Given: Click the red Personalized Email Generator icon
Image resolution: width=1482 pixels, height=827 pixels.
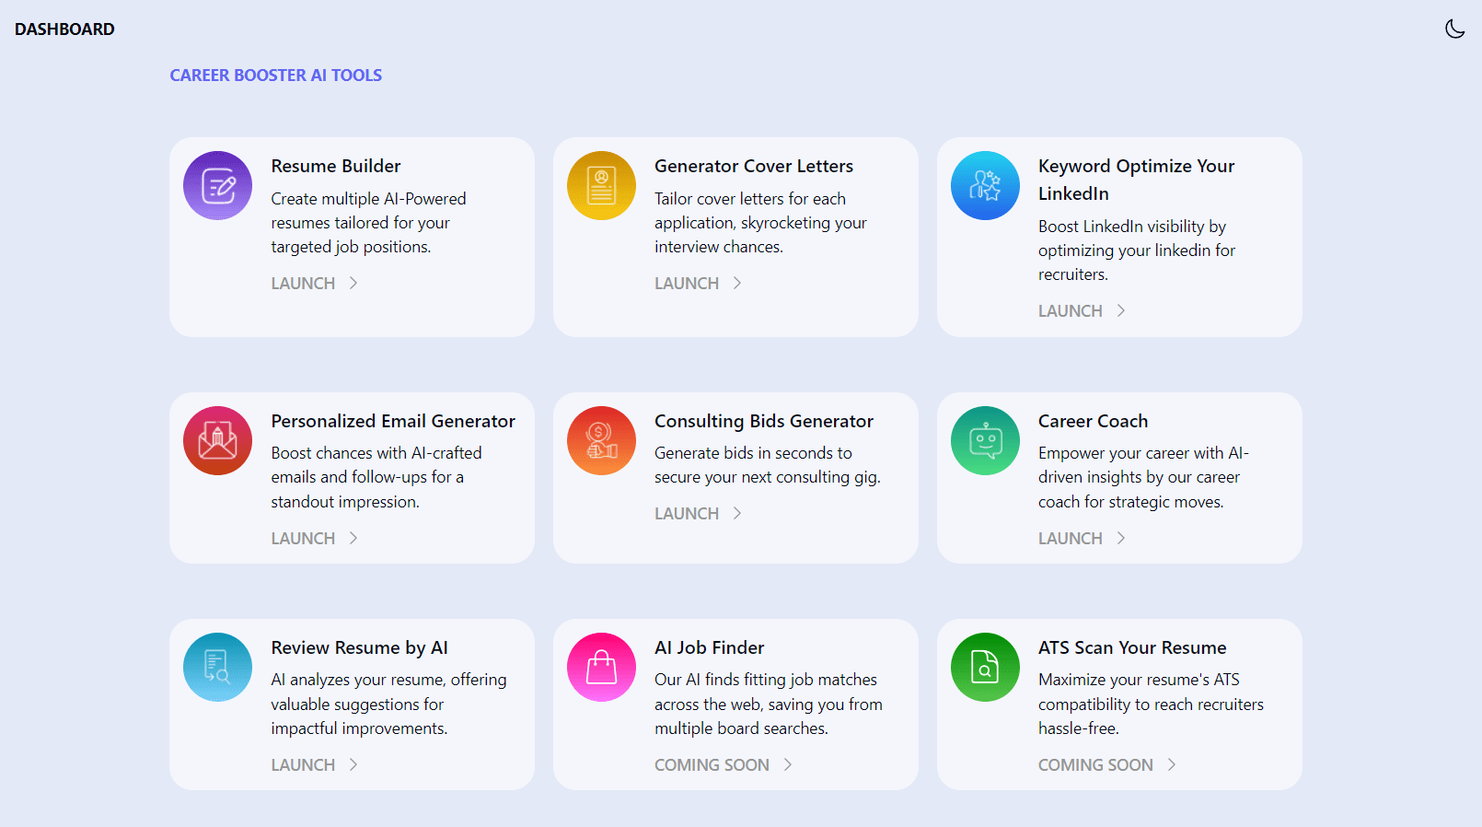Looking at the screenshot, I should (217, 441).
